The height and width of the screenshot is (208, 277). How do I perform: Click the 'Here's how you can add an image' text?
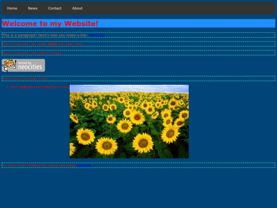pyautogui.click(x=32, y=53)
